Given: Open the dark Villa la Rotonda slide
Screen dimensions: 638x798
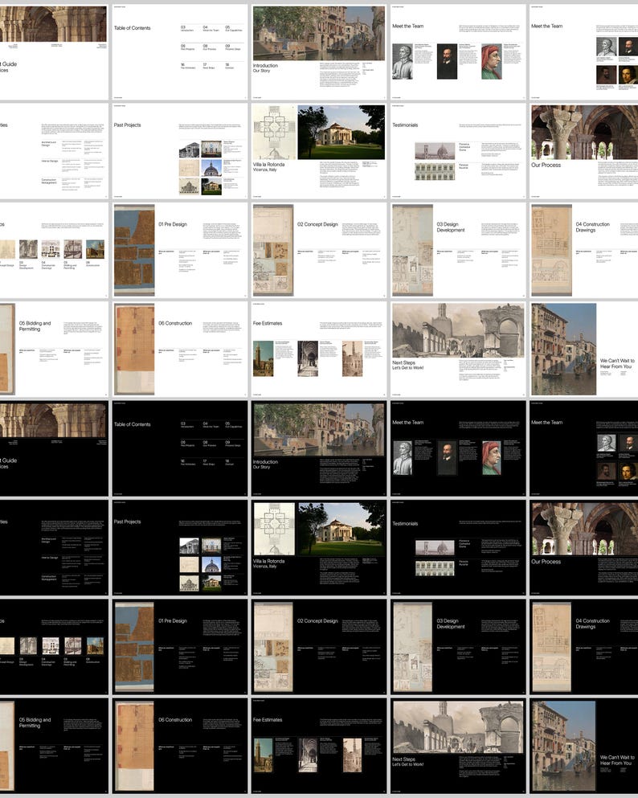Looking at the screenshot, I should click(x=319, y=547).
